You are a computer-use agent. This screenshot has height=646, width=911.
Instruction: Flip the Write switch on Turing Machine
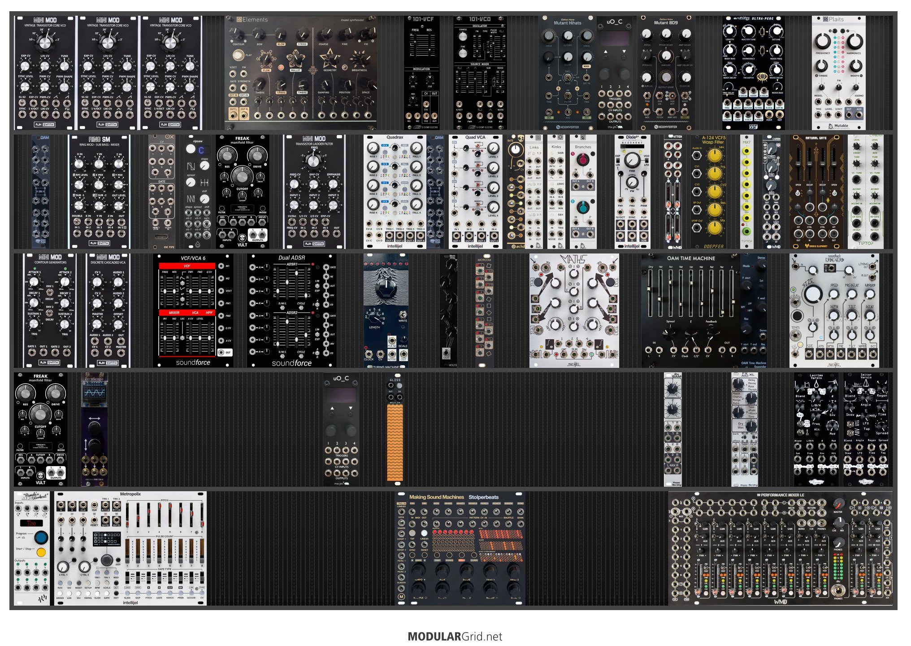pyautogui.click(x=403, y=314)
